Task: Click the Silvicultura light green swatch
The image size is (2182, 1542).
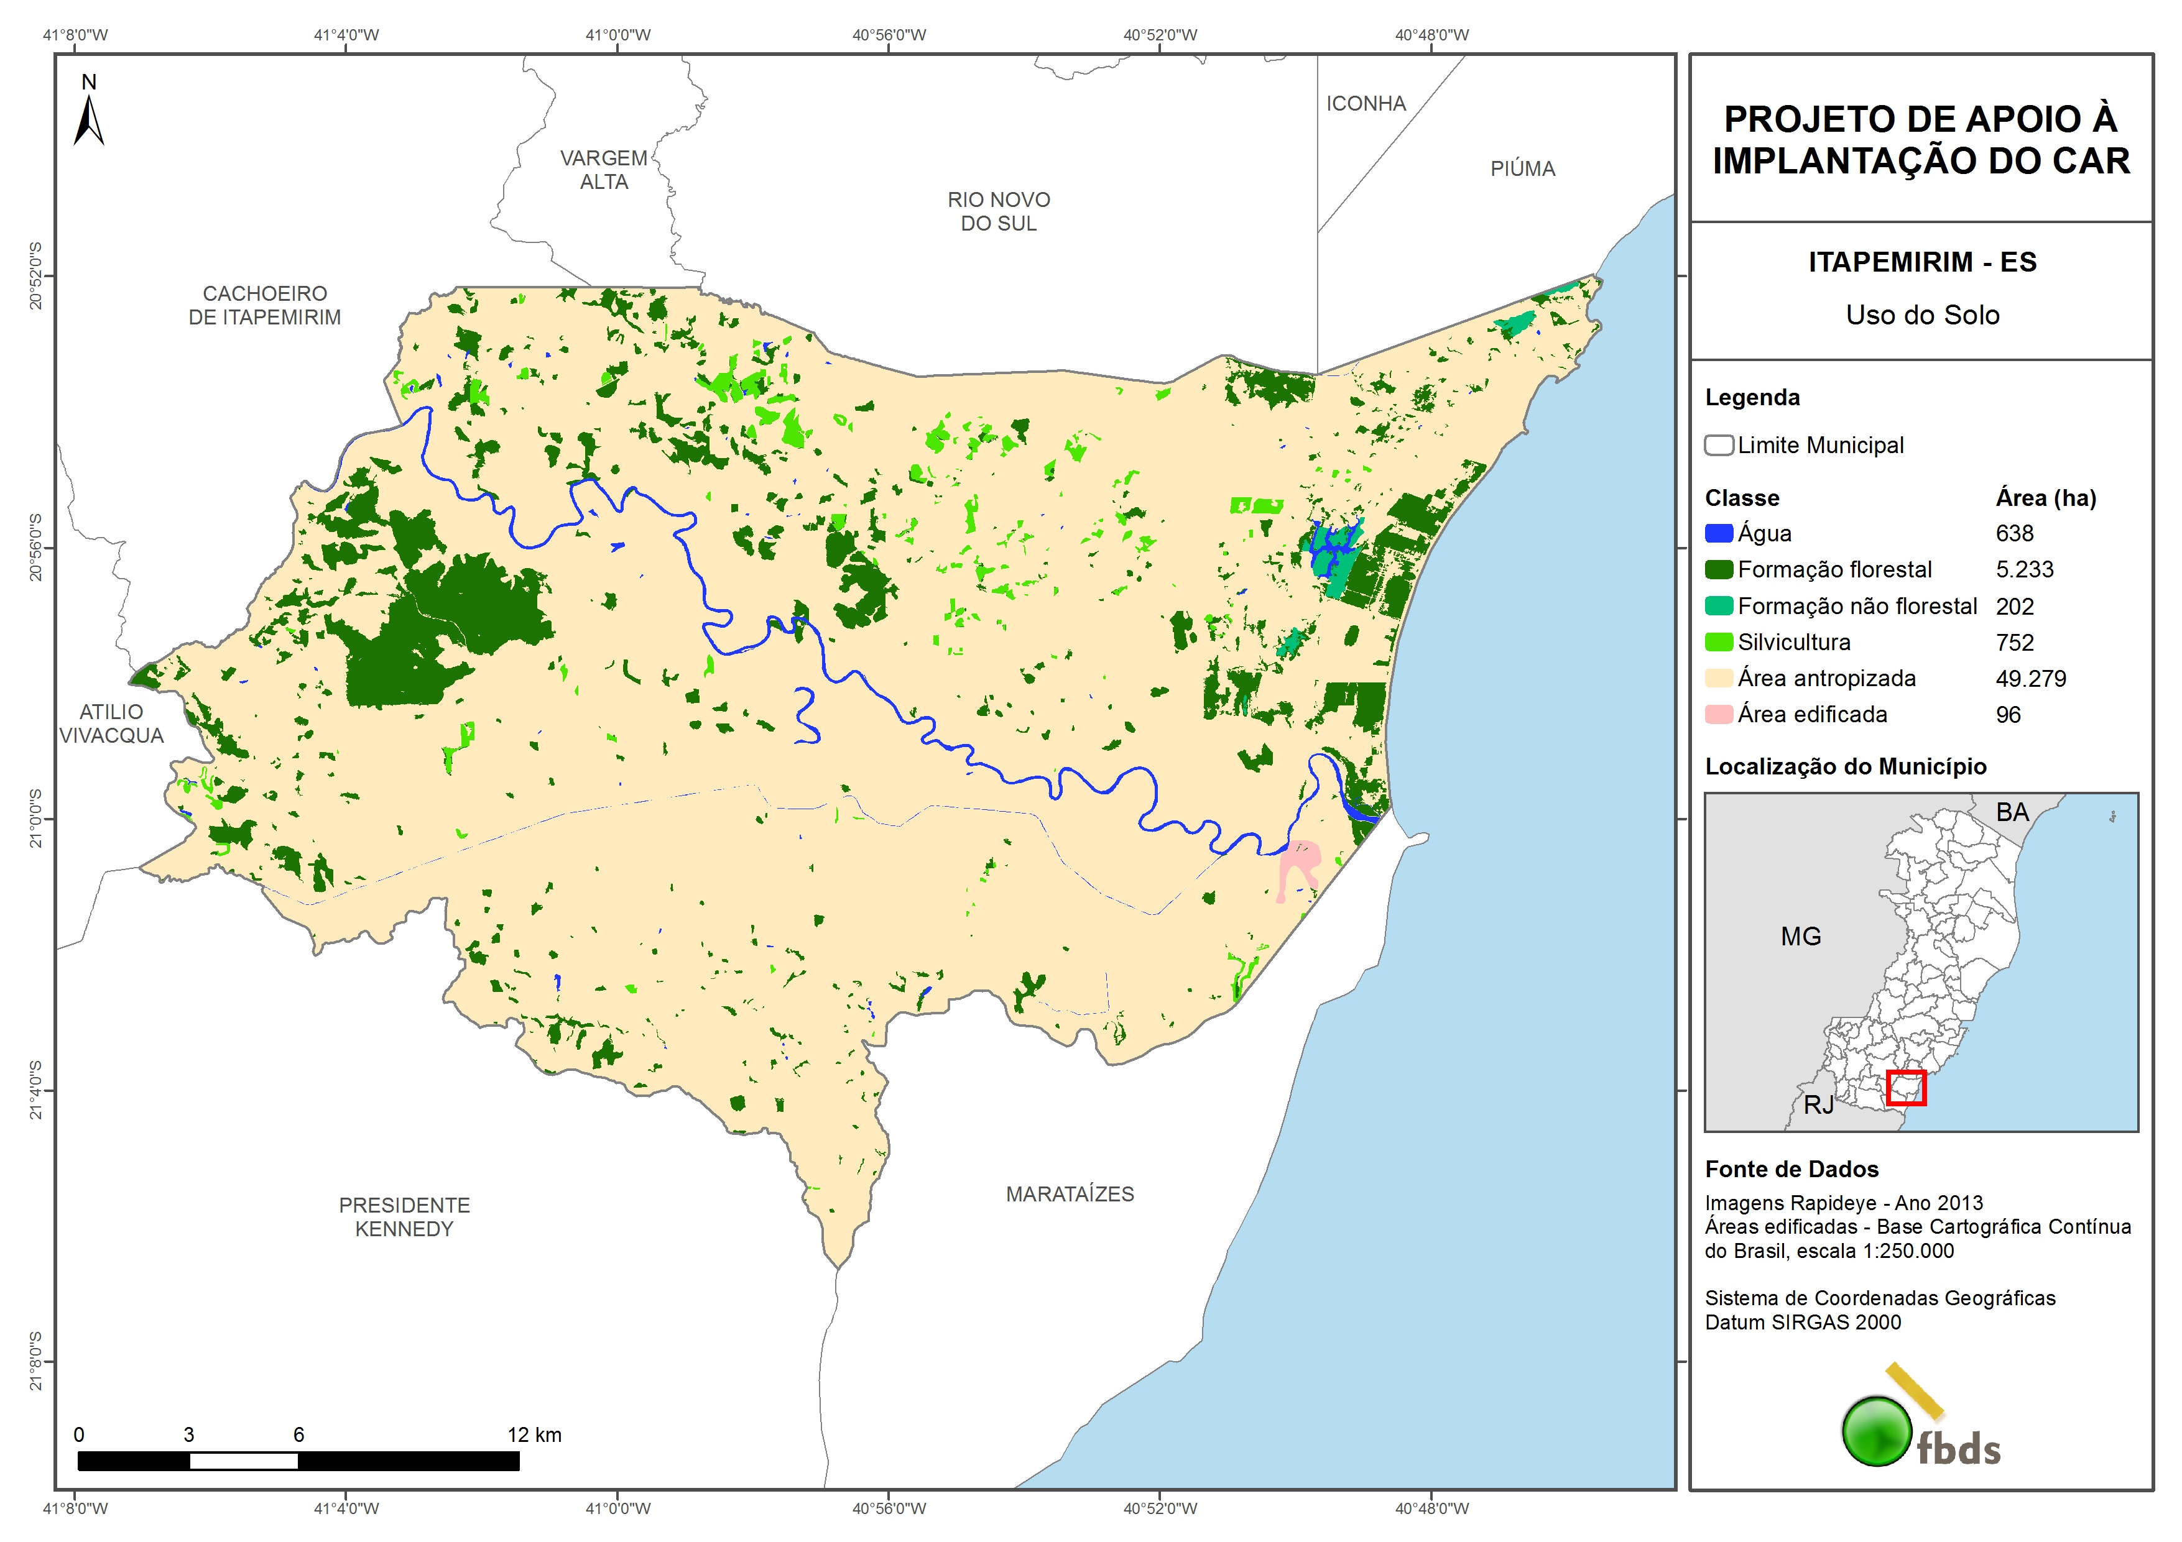Action: pyautogui.click(x=1718, y=642)
